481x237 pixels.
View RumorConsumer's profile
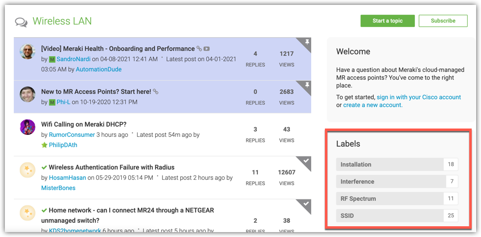coord(72,135)
